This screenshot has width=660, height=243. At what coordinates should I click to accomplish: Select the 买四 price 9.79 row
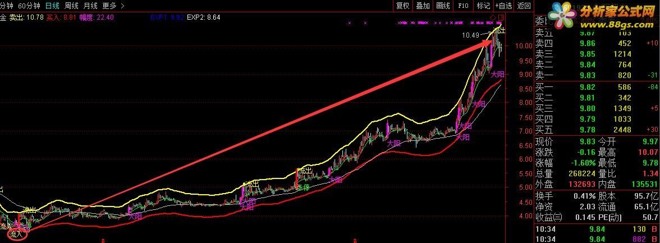(x=597, y=120)
